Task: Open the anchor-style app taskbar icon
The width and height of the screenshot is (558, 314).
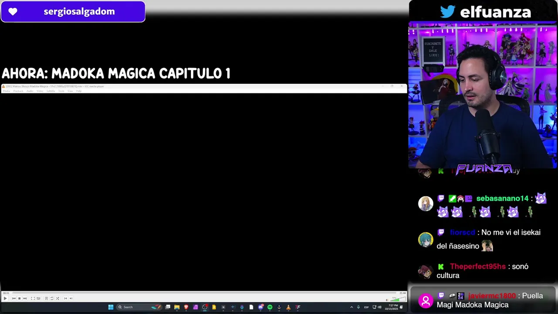Action: (x=279, y=307)
